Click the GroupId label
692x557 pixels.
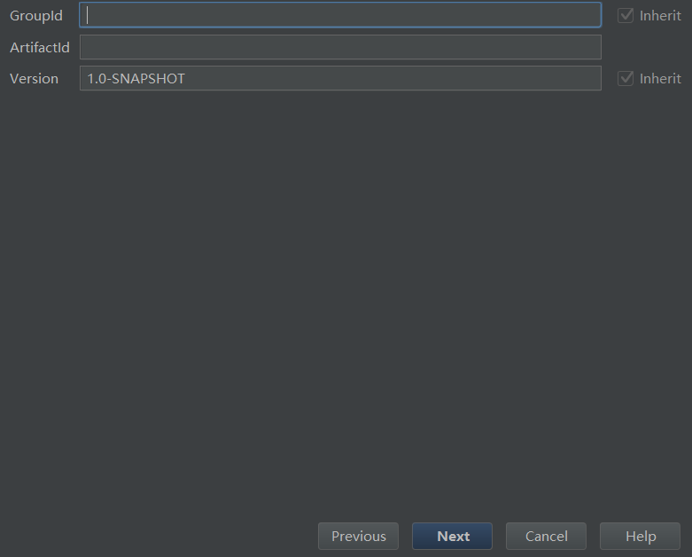tap(36, 16)
